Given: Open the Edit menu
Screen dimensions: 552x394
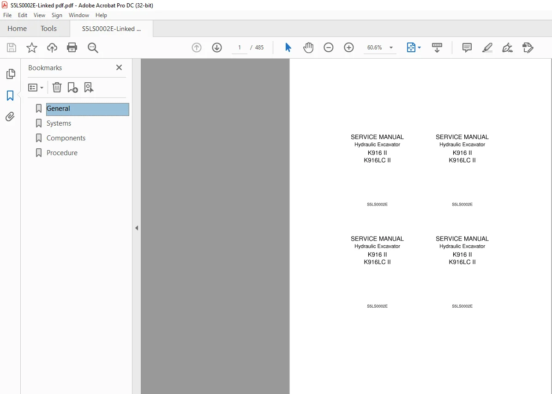Looking at the screenshot, I should pyautogui.click(x=23, y=15).
